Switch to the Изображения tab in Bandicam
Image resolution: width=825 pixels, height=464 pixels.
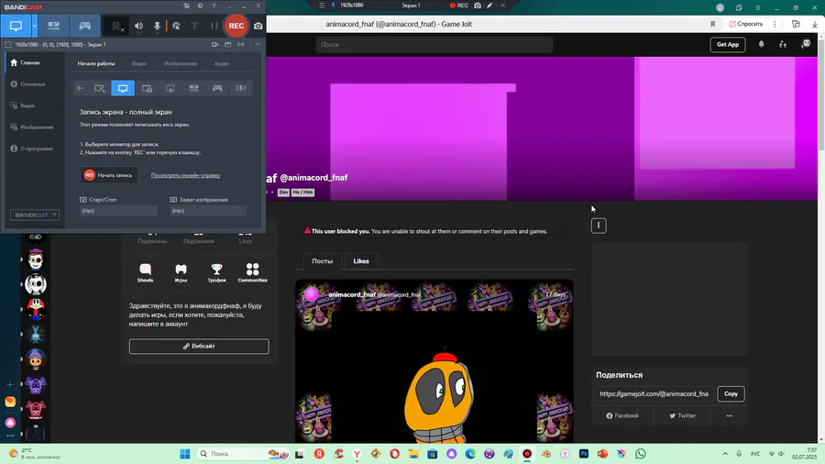click(181, 63)
